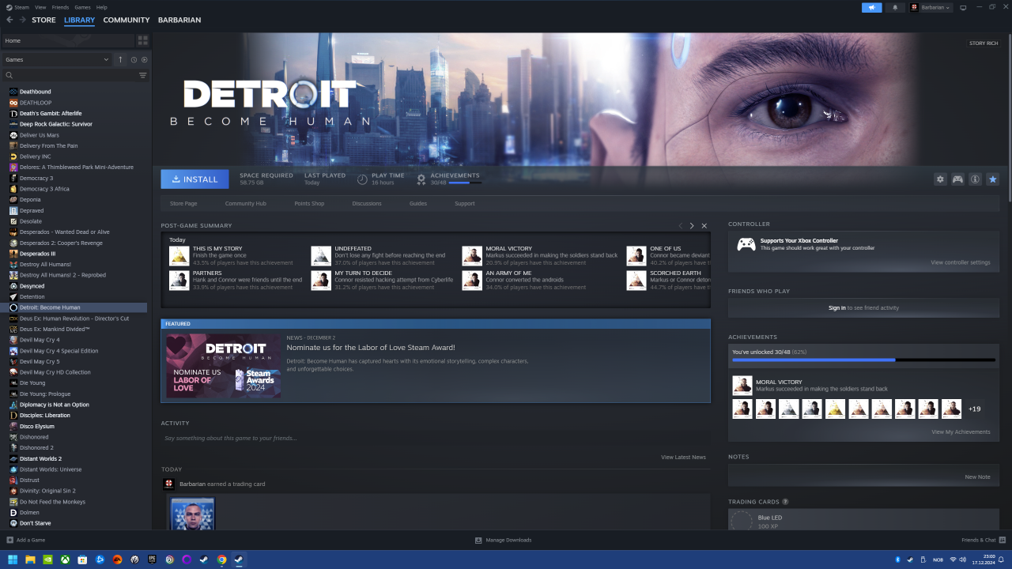
Task: Open the BARBARIAN profile tab
Action: [179, 20]
